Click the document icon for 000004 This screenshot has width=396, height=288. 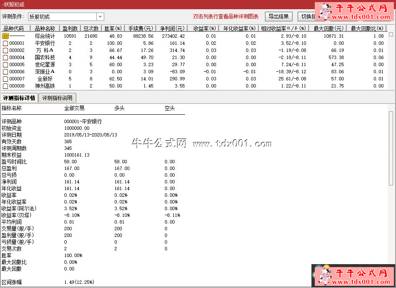[x=5, y=57]
